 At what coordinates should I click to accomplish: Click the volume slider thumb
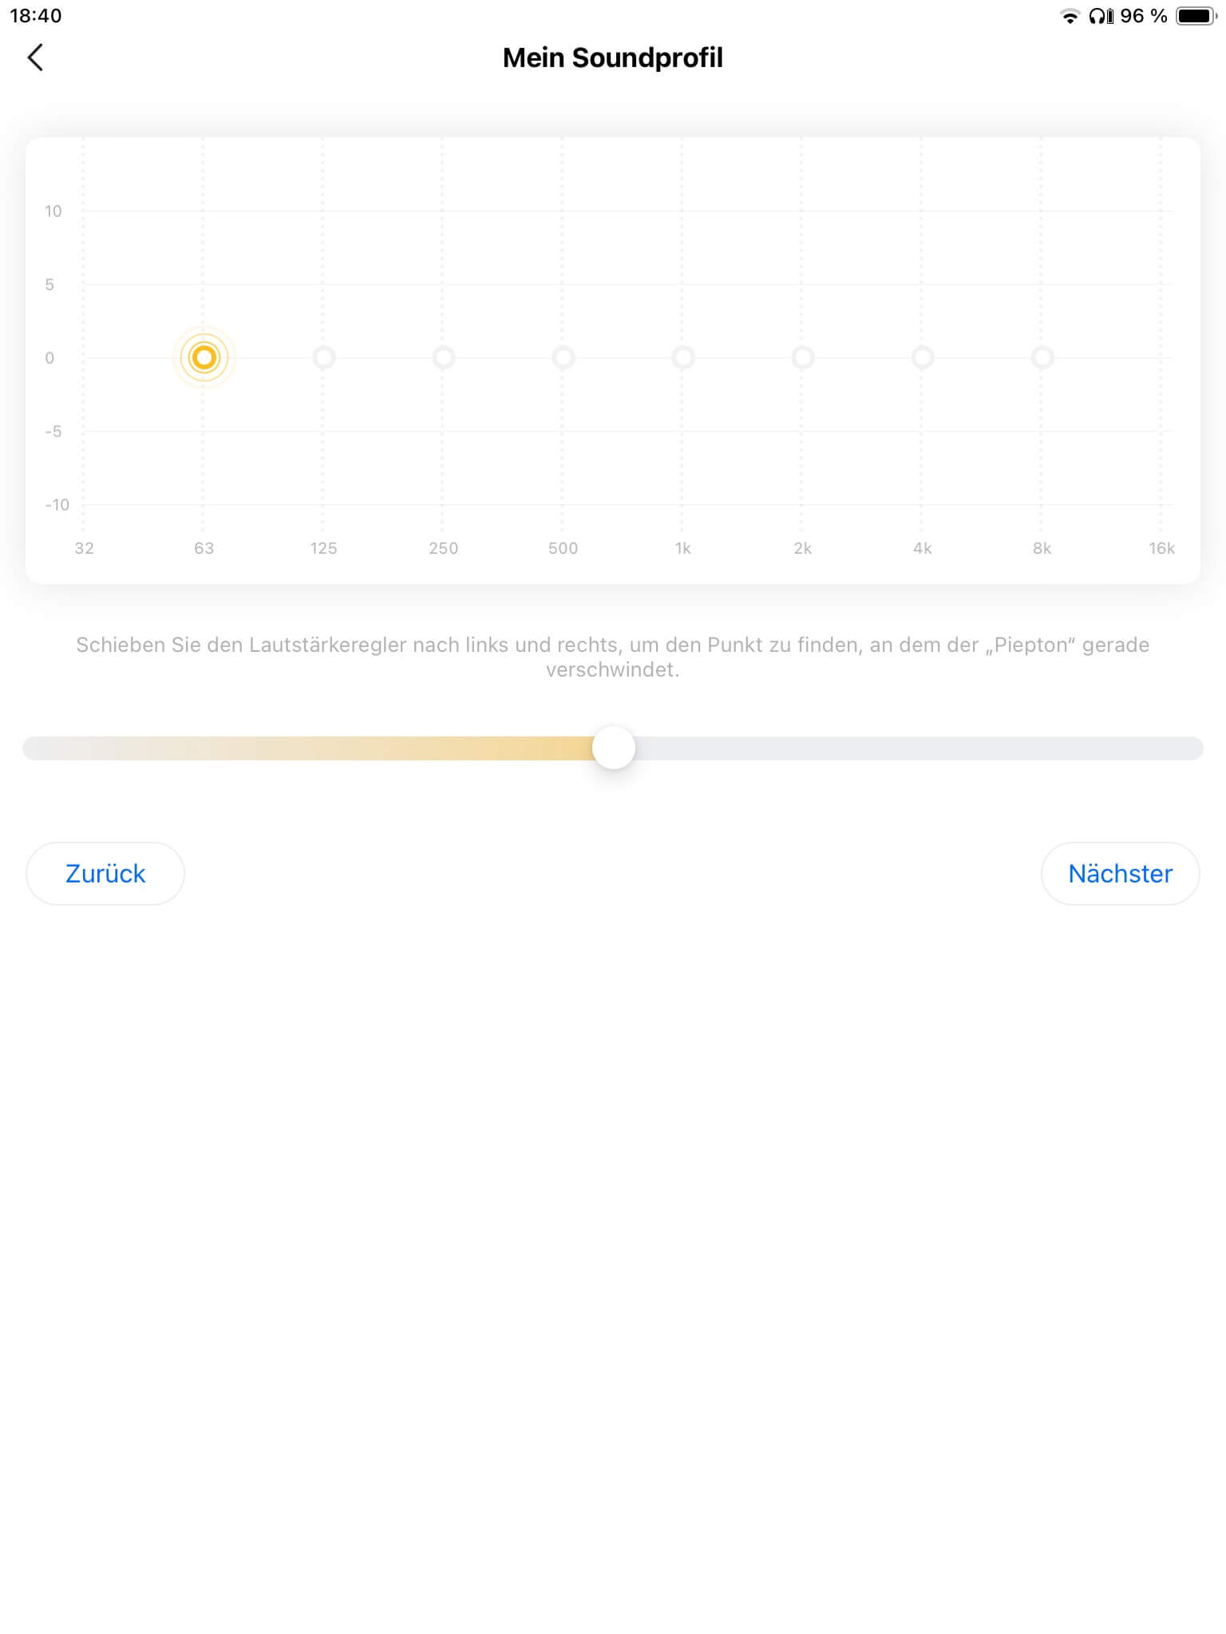614,748
